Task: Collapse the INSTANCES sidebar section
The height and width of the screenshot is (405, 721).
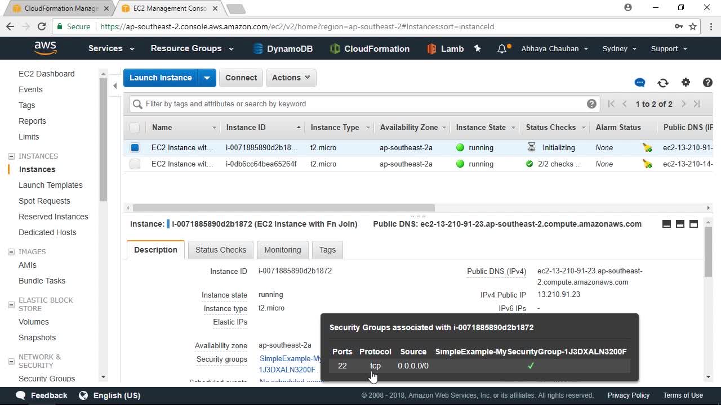Action: (11, 156)
